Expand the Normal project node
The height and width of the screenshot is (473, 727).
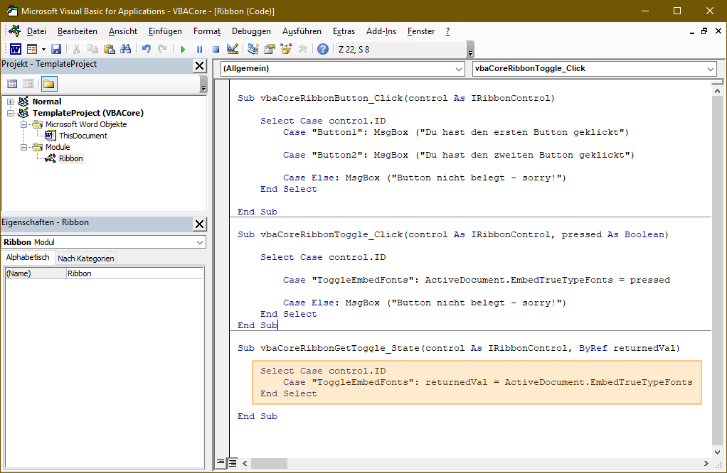pos(10,102)
